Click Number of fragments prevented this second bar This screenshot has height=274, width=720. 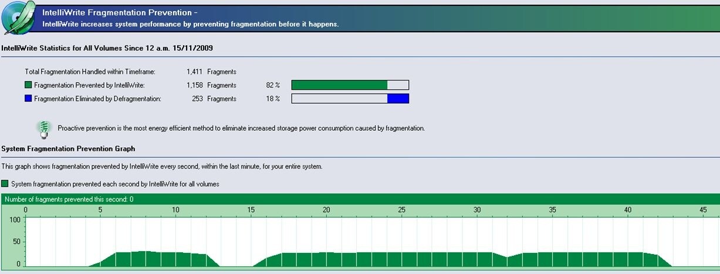click(x=360, y=199)
